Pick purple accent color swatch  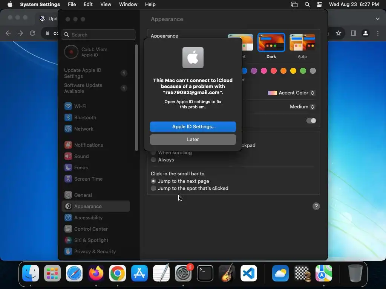tap(254, 71)
